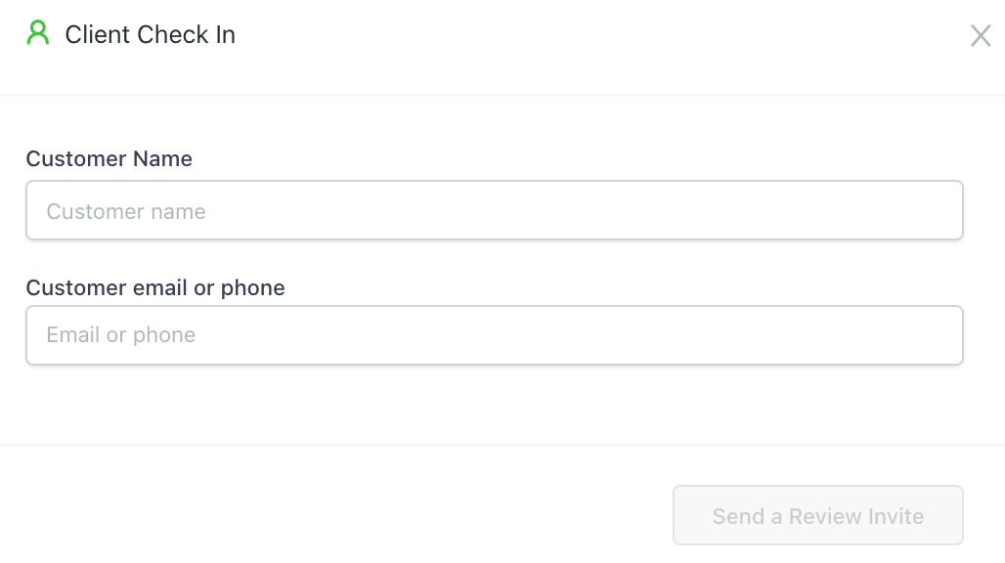Click the Client Check In title

click(x=150, y=35)
